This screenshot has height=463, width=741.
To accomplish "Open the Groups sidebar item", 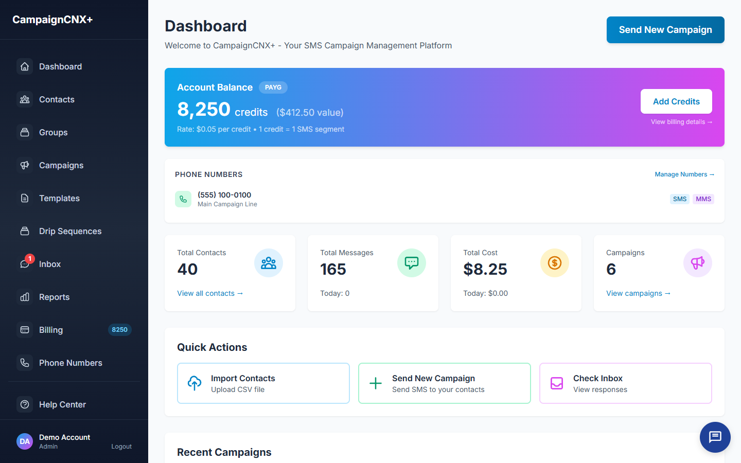I will pyautogui.click(x=74, y=132).
